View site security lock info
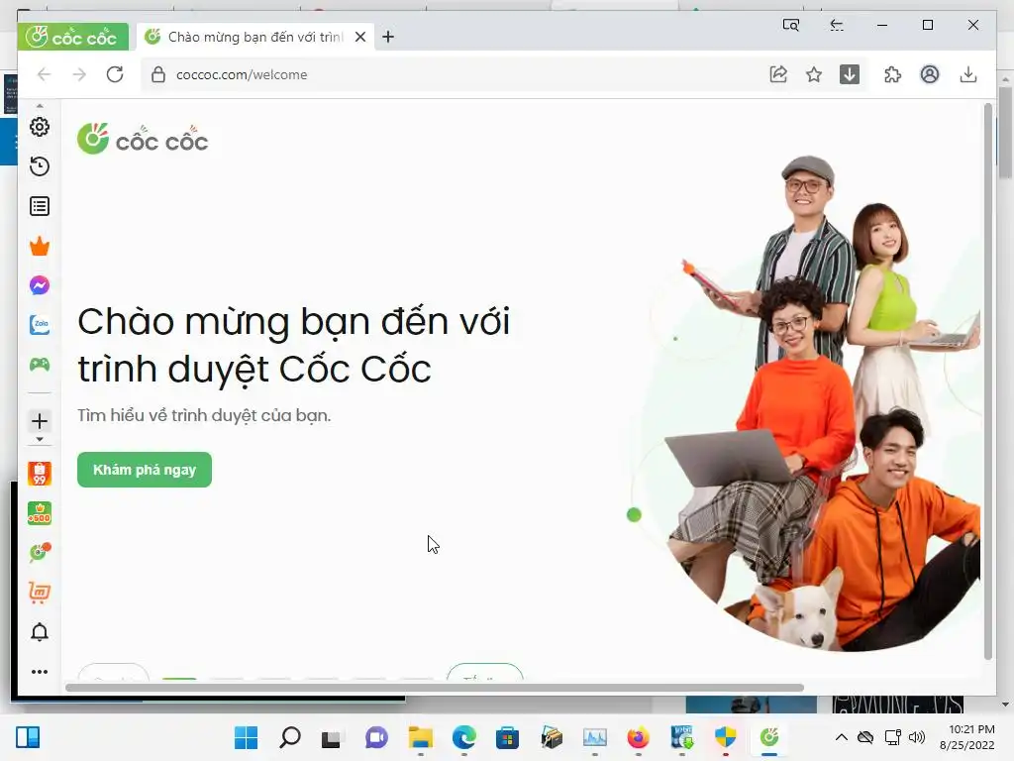 [157, 74]
